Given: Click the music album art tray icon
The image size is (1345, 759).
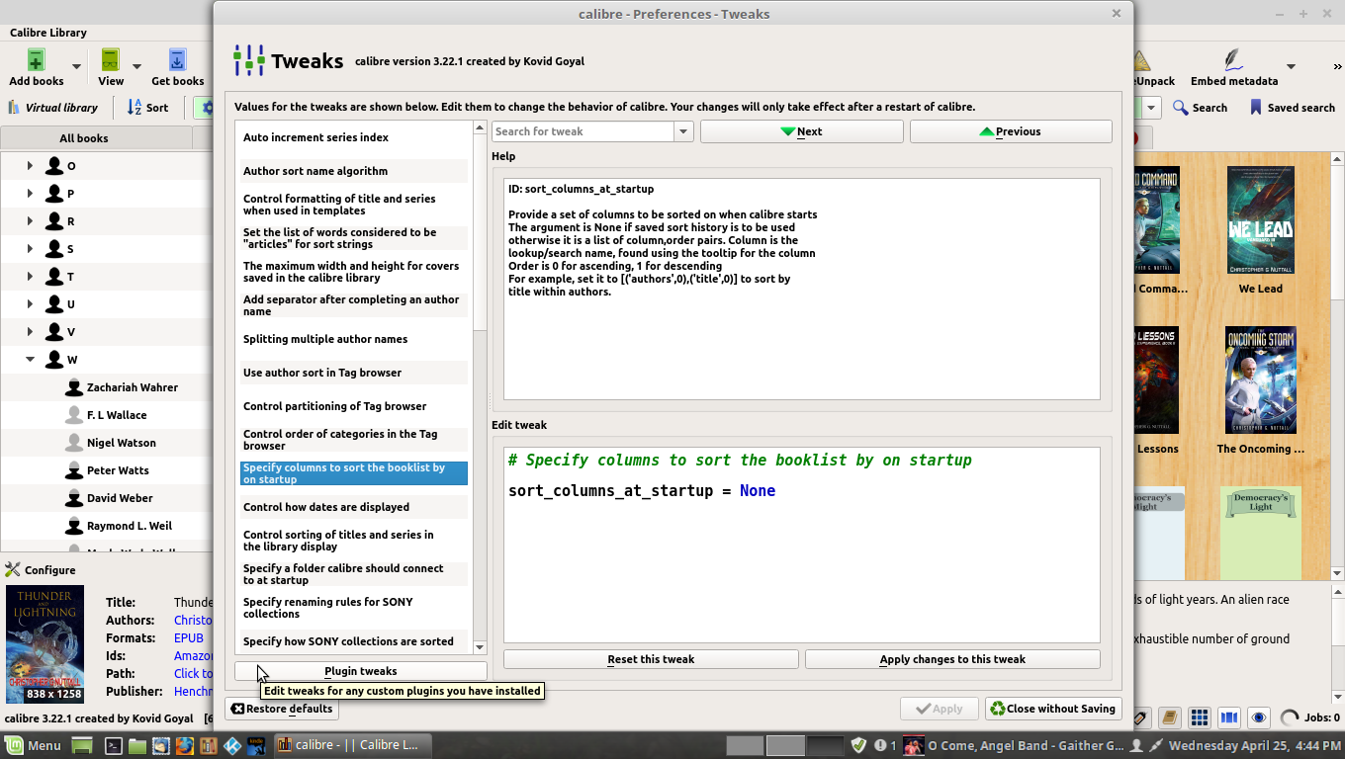Looking at the screenshot, I should click(914, 745).
